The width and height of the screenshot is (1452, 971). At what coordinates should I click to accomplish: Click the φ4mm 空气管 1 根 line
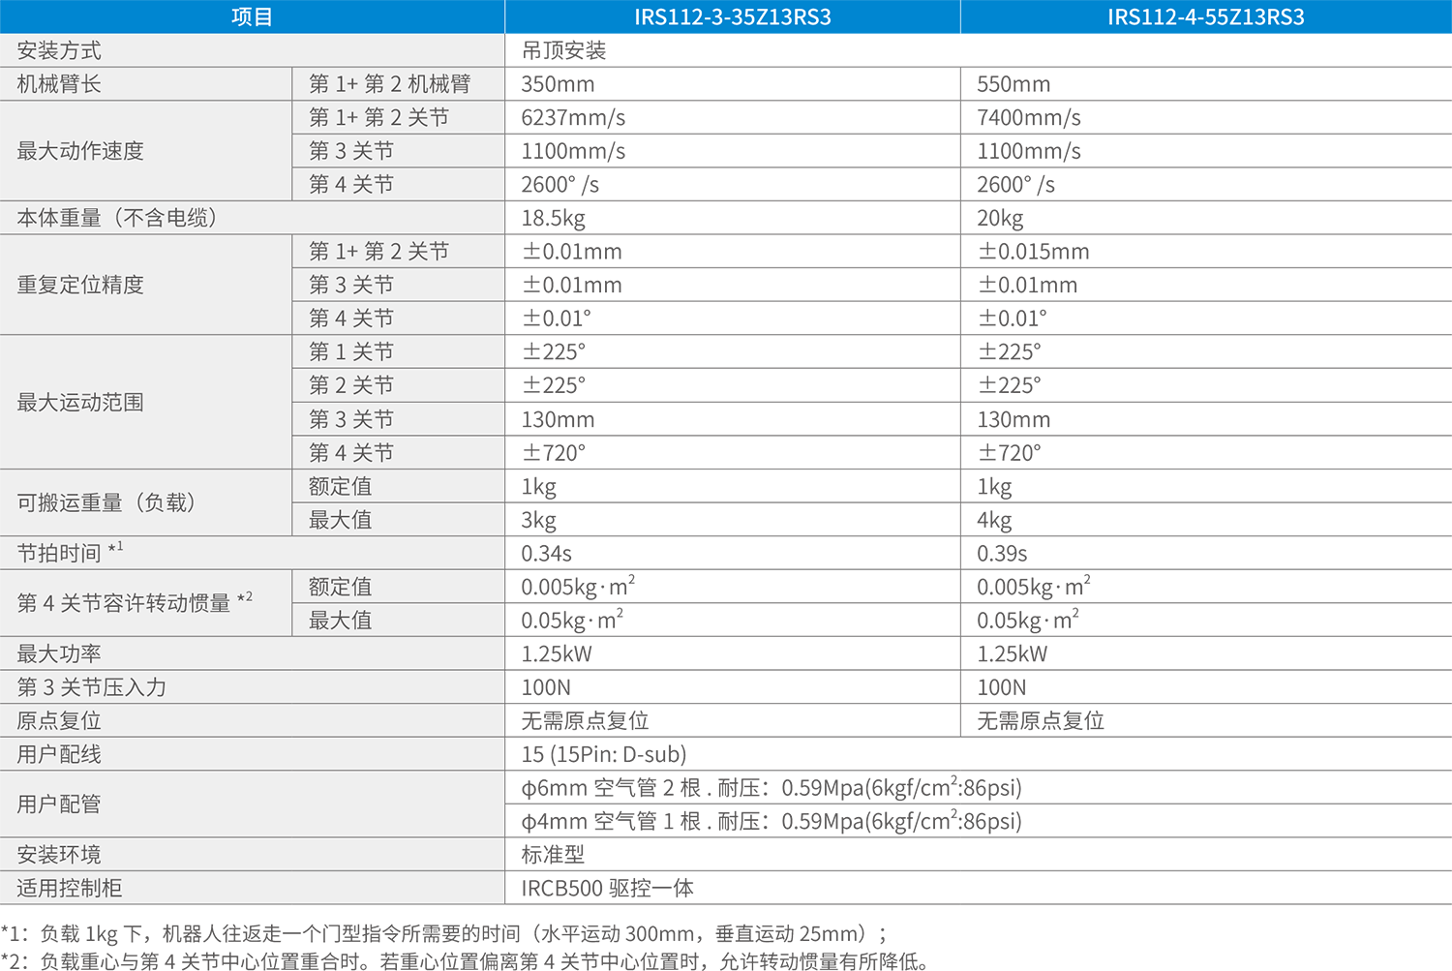tap(771, 821)
